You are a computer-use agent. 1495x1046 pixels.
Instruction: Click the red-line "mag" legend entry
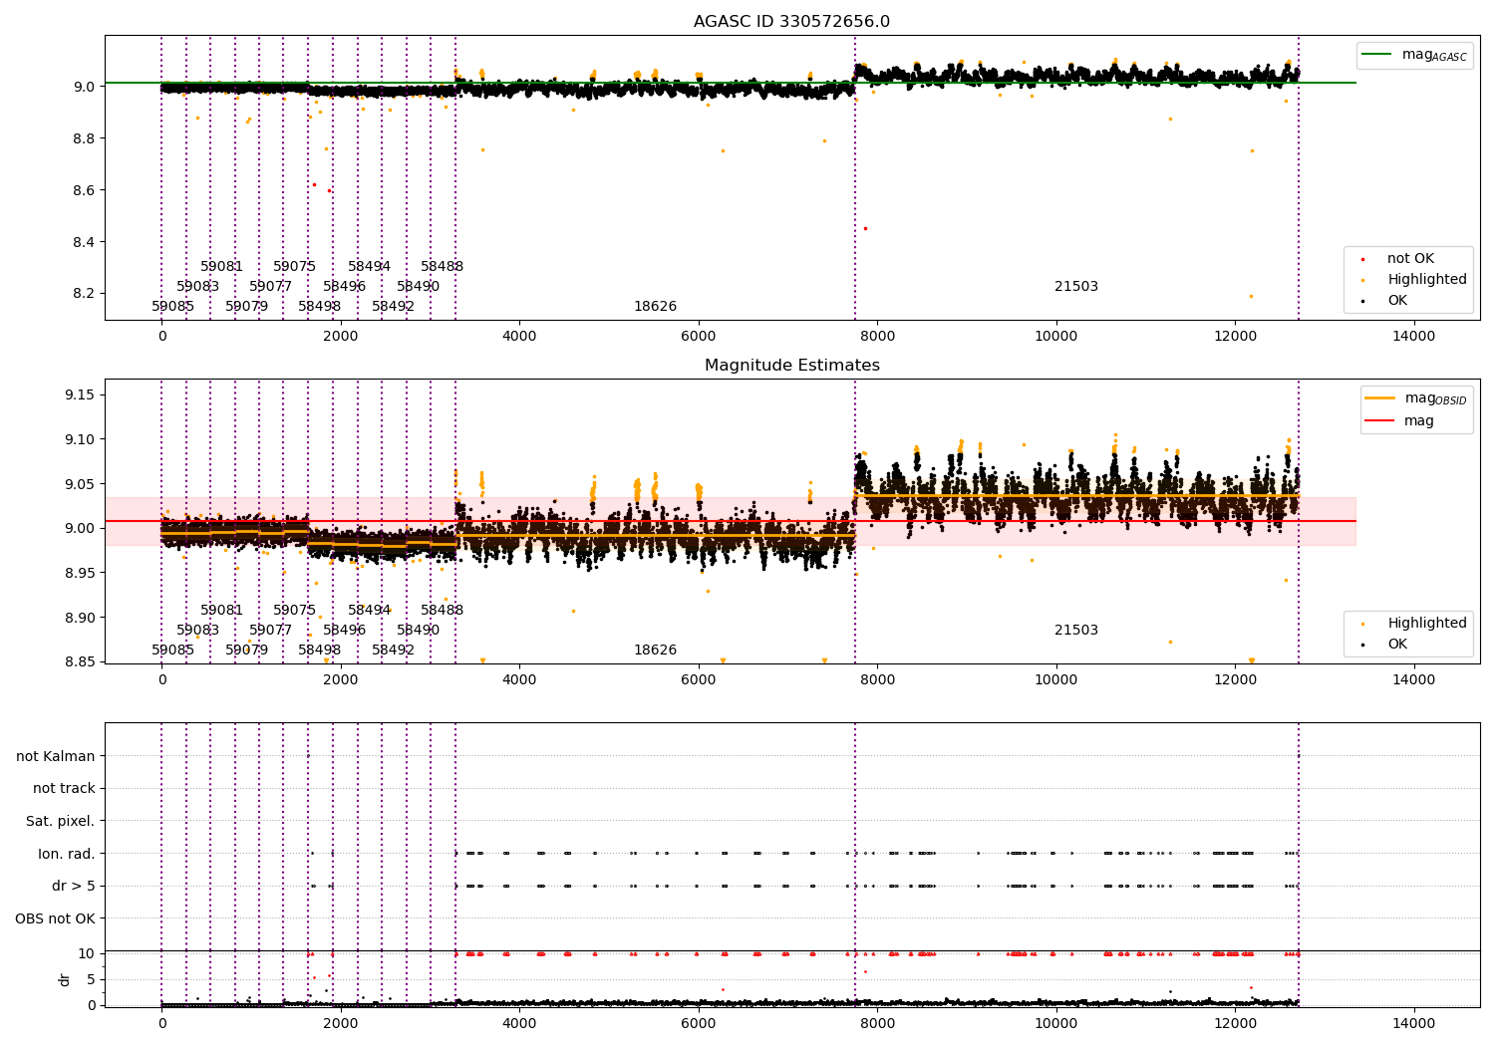1399,421
